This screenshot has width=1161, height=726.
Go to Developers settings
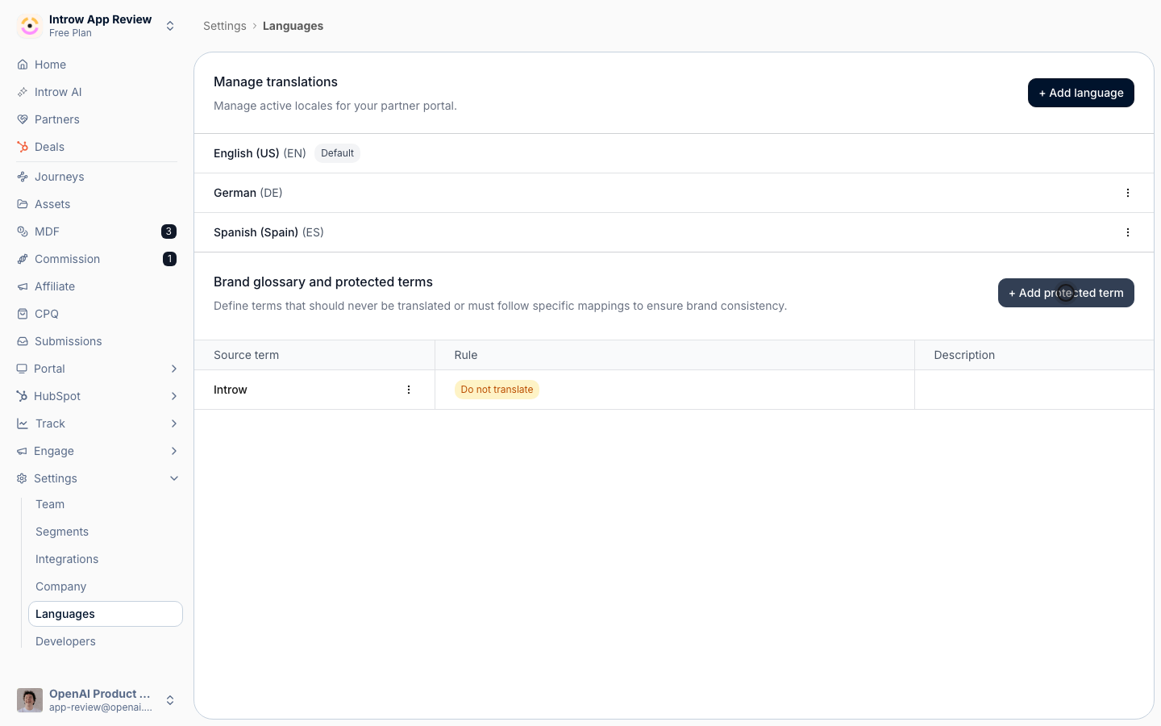[x=65, y=641]
